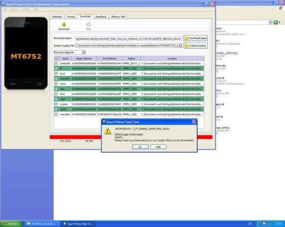Viewport: 285px width, 227px height.
Task: Uncheck the logo partition checkbox
Action: pyautogui.click(x=56, y=89)
